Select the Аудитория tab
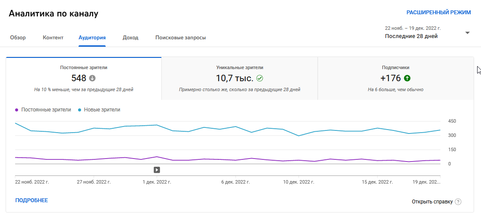Screen dimensions: 481x219 92,38
